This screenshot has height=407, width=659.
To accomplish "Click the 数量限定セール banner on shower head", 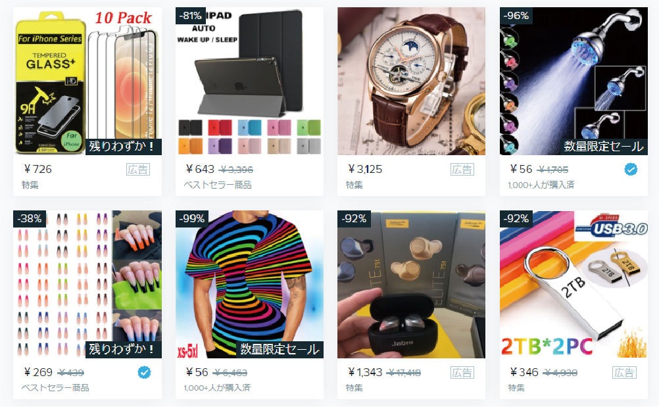I will [604, 146].
